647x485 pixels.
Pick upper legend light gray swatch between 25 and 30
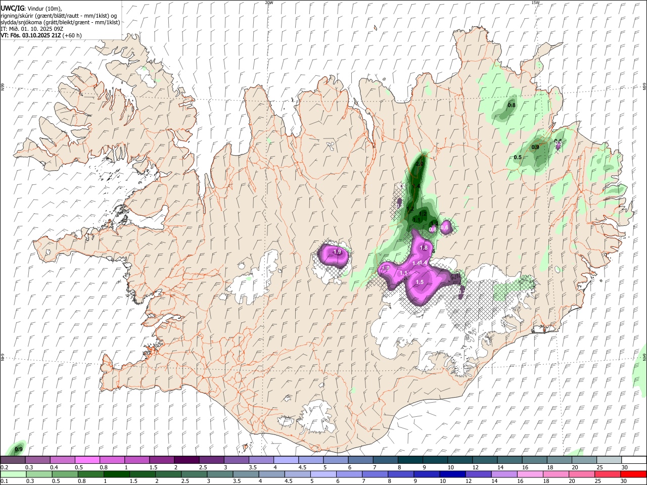(609, 460)
